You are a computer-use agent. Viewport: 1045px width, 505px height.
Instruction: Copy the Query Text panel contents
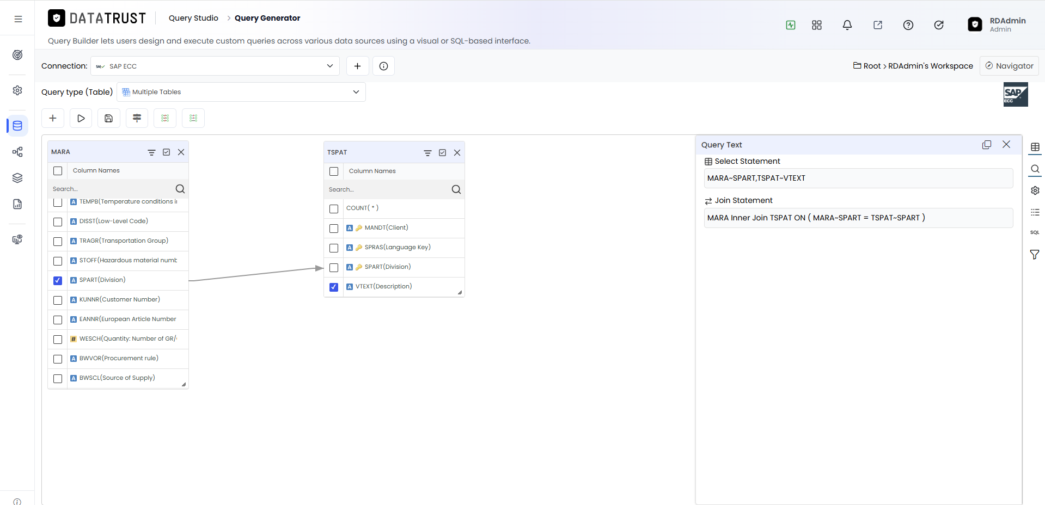pos(987,145)
